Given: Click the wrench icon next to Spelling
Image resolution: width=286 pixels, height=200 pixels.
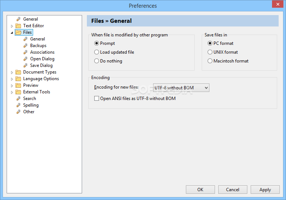Looking at the screenshot, I should click(x=18, y=105).
